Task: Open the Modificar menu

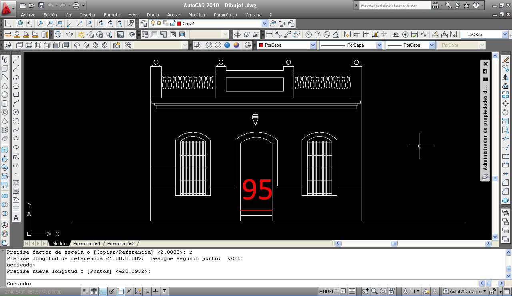Action: (197, 15)
